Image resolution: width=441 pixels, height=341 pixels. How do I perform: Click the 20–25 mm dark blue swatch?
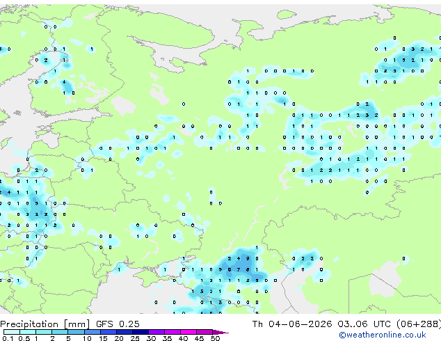pos(125,332)
